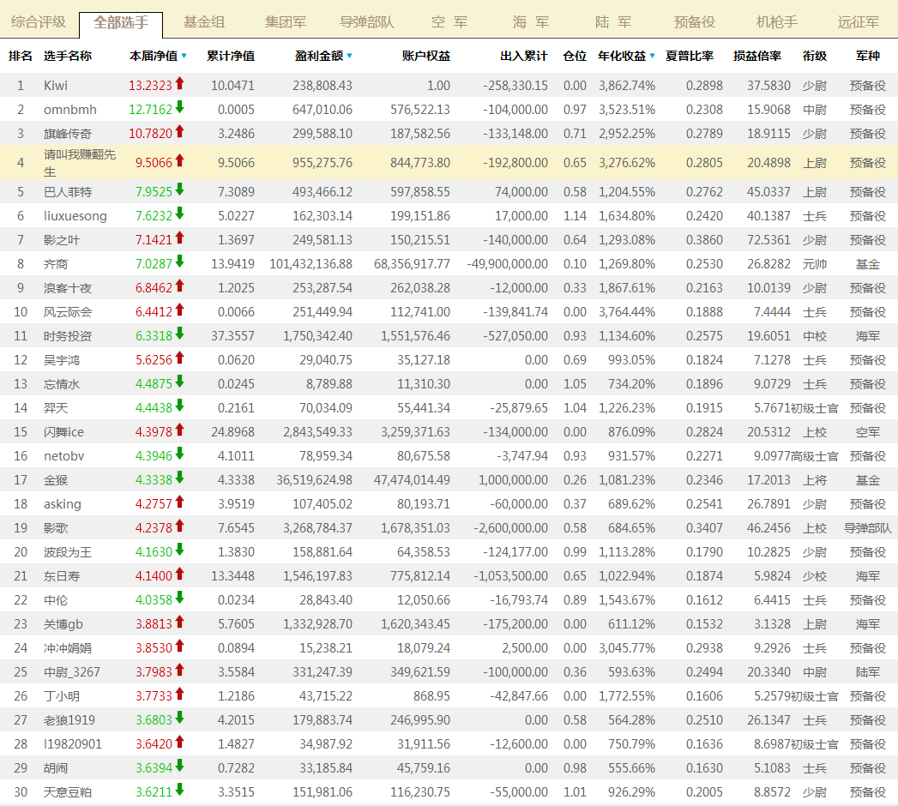The image size is (898, 806).
Task: Open the 空军 tab
Action: pos(449,22)
